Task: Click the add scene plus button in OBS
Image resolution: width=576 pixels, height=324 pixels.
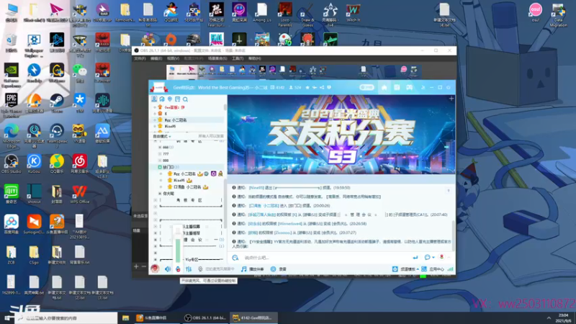Action: pyautogui.click(x=136, y=266)
